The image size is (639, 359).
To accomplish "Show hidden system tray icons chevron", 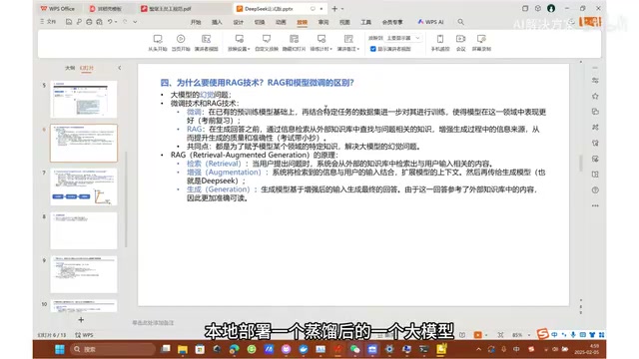I will pos(479,349).
